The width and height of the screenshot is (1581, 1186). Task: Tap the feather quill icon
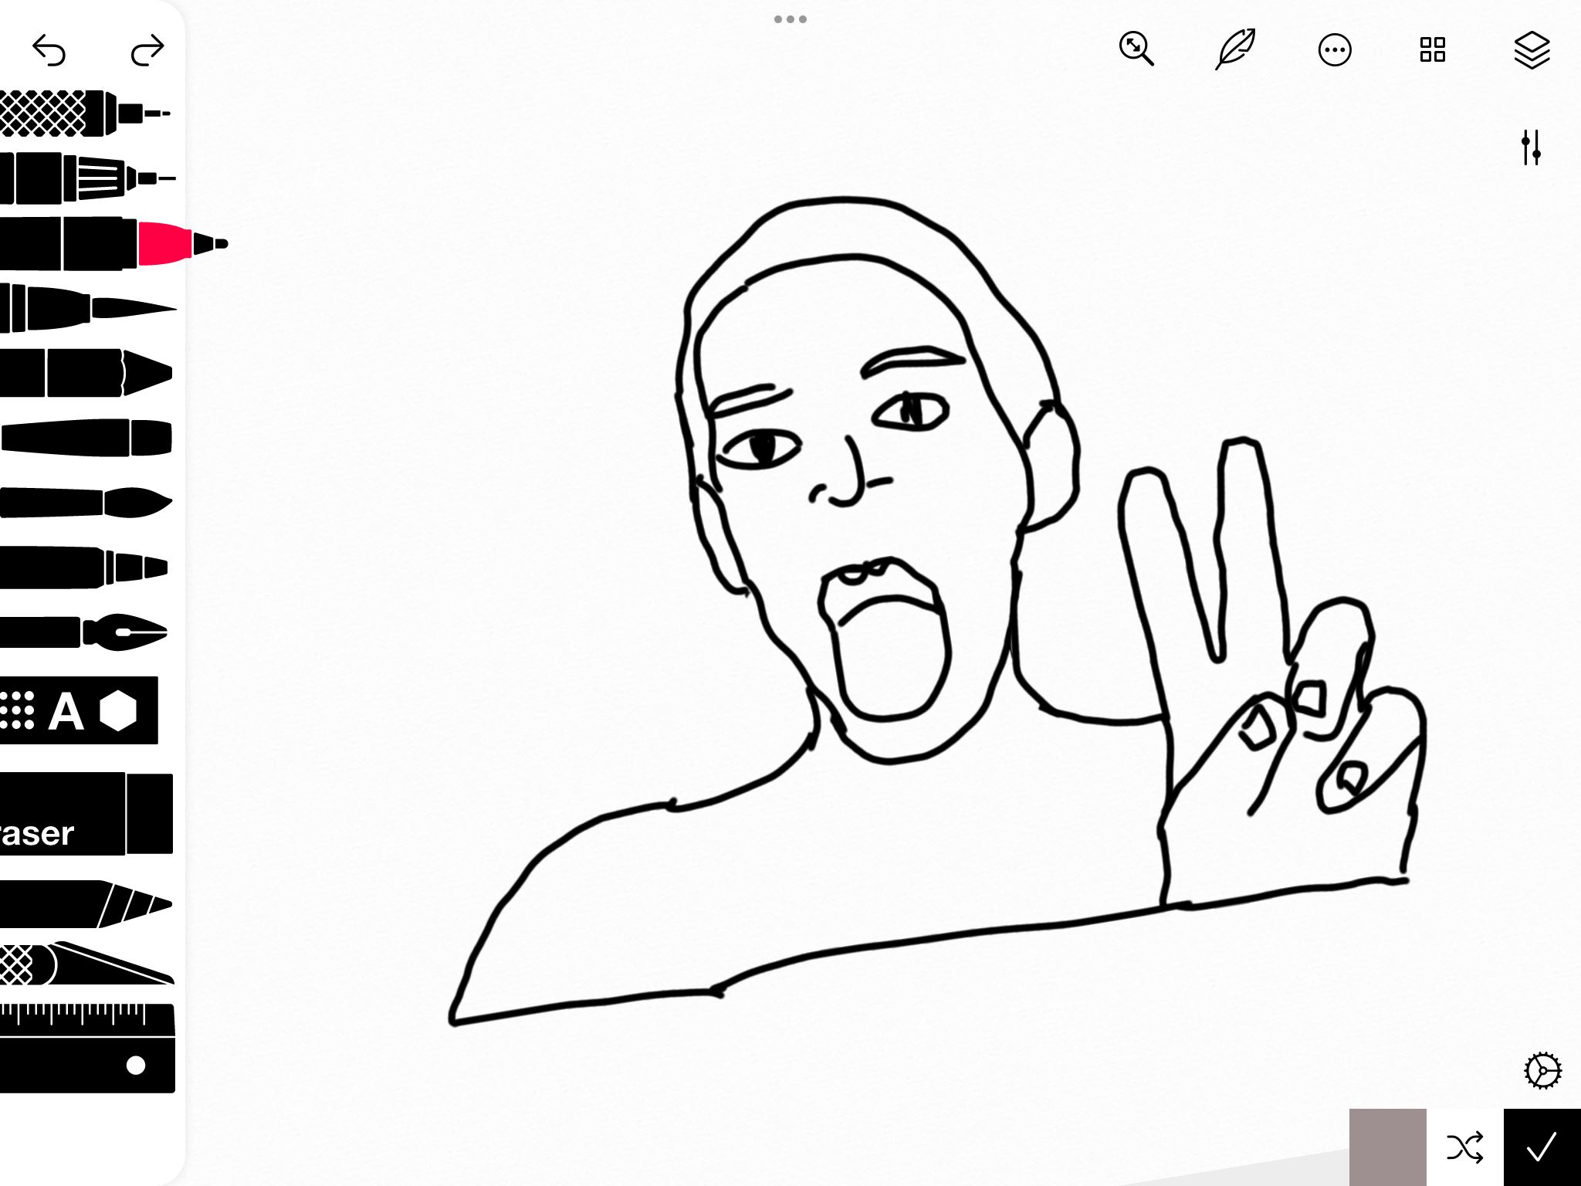pyautogui.click(x=1235, y=49)
